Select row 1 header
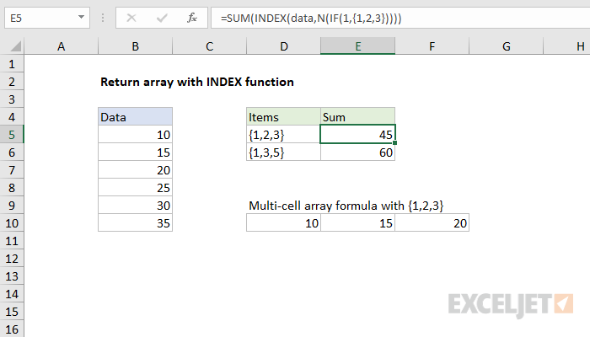 point(12,64)
